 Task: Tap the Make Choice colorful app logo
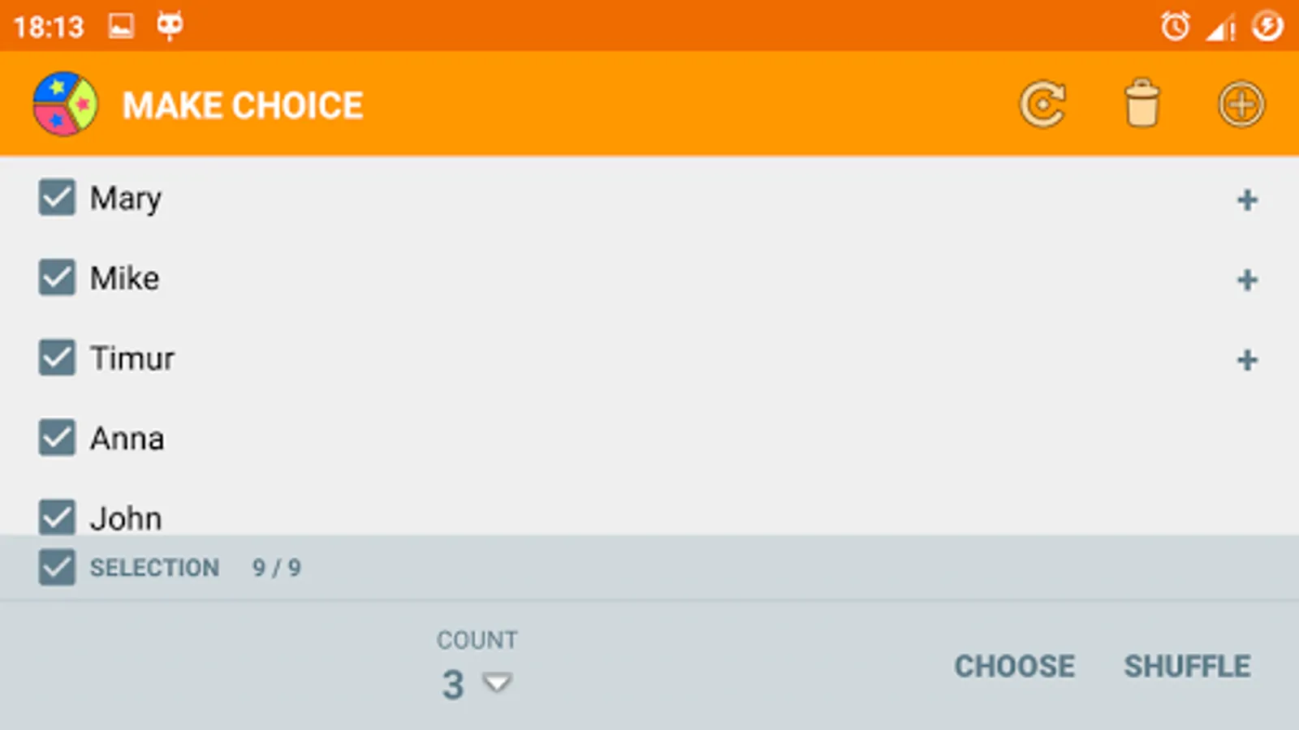point(65,105)
